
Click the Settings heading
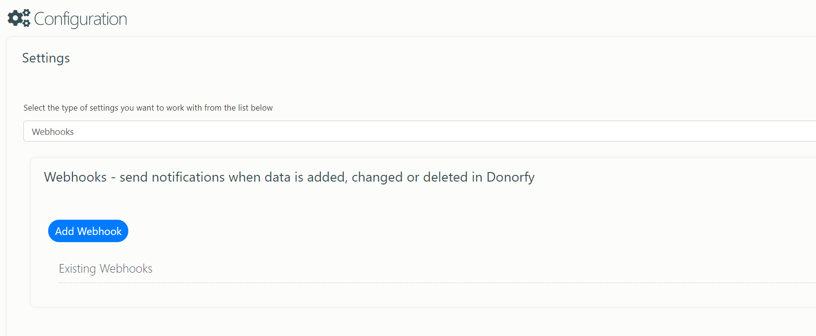pos(46,58)
